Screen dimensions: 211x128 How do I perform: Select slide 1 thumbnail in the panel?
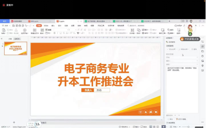point(16,48)
